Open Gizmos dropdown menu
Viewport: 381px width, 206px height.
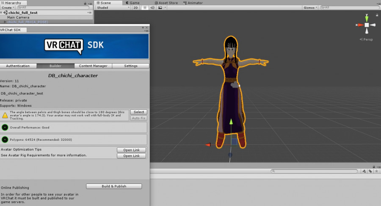point(310,8)
